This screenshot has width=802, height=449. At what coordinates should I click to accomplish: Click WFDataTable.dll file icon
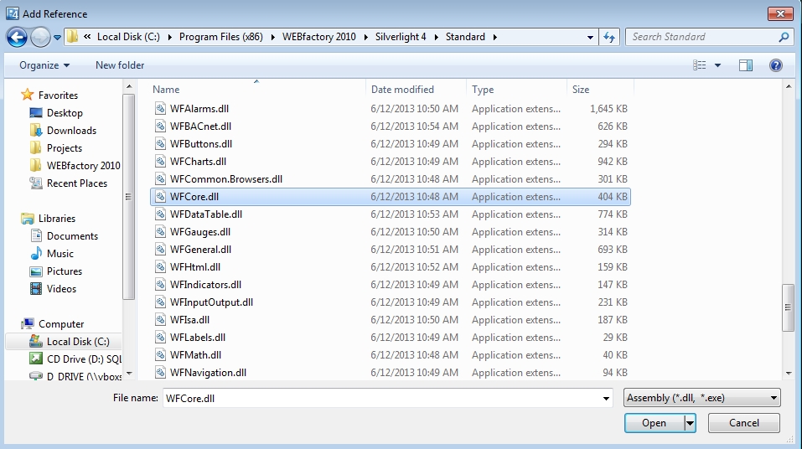[x=161, y=214]
